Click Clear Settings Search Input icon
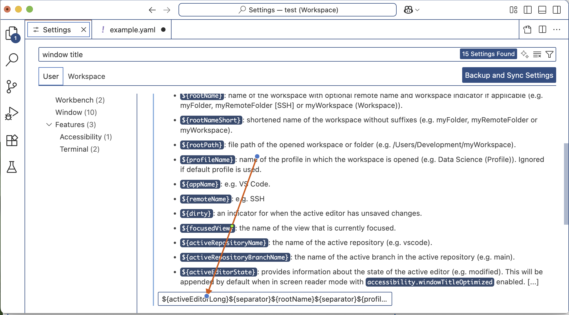 [537, 54]
